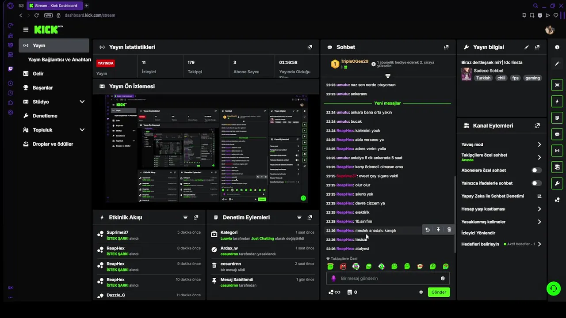
Task: Open the green support chat bubble
Action: 553,288
